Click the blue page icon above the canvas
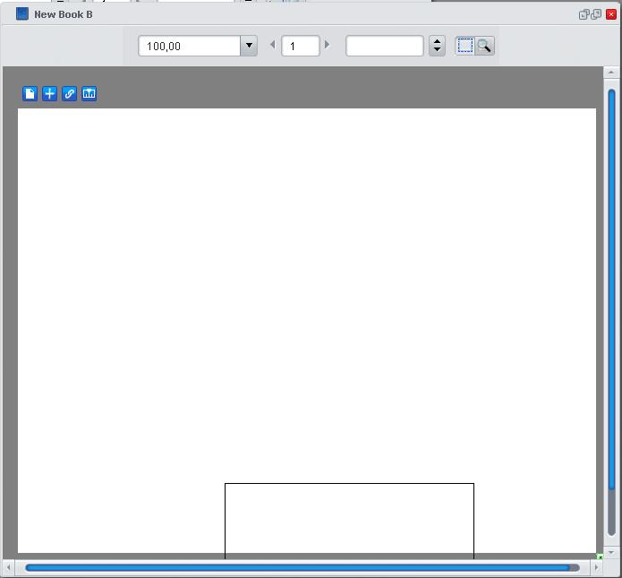The width and height of the screenshot is (622, 578). tap(30, 94)
